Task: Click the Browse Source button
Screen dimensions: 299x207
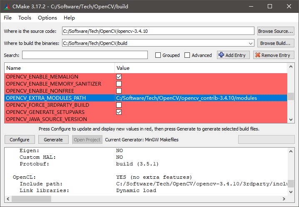Action: (x=276, y=31)
